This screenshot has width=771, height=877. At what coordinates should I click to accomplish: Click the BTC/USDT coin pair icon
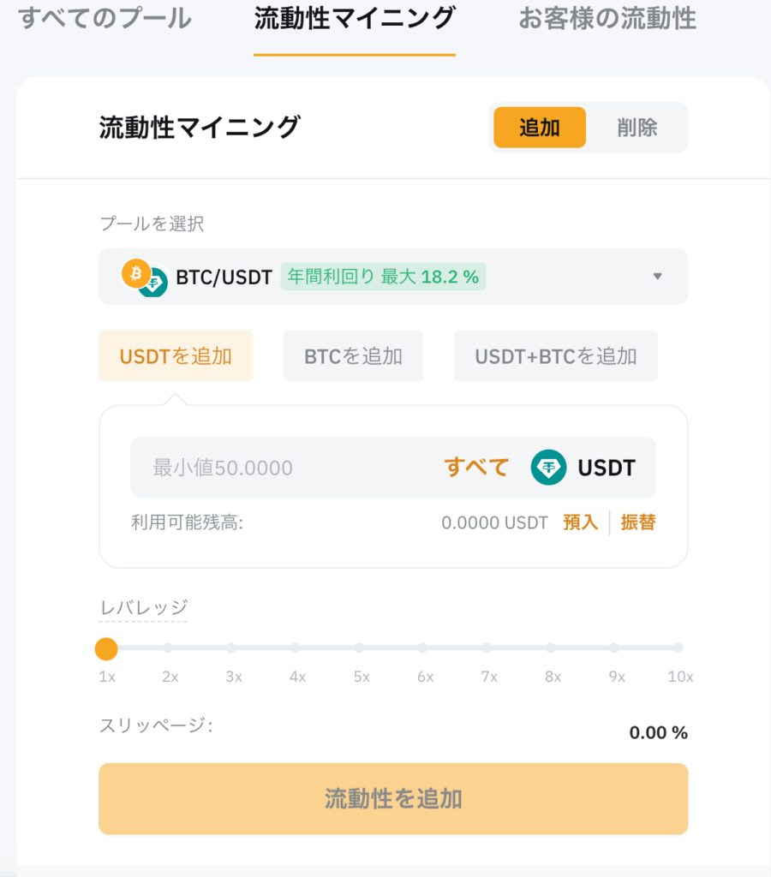point(145,277)
